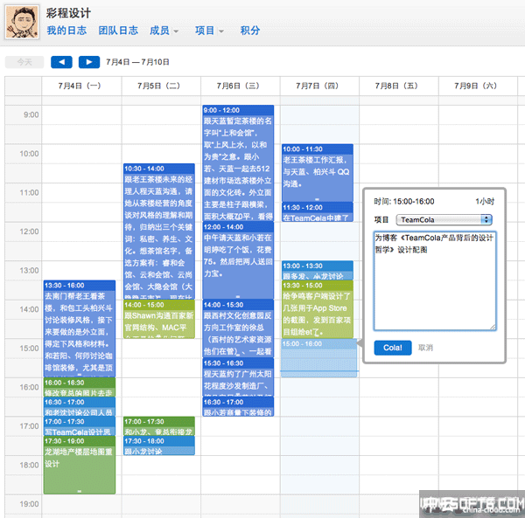Click the user avatar picture
This screenshot has height=518, width=525.
[22, 22]
